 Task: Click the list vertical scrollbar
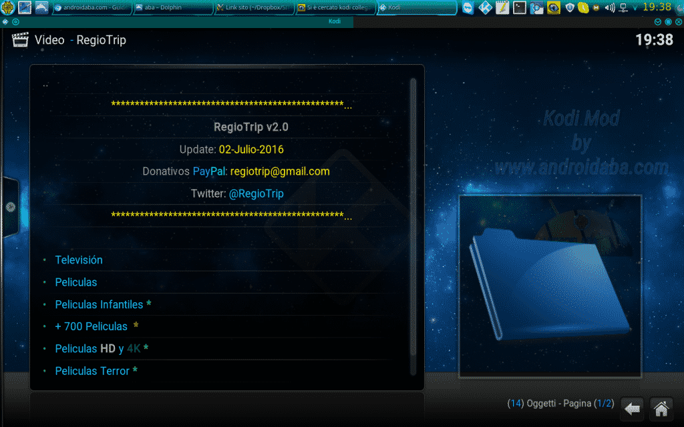point(413,227)
